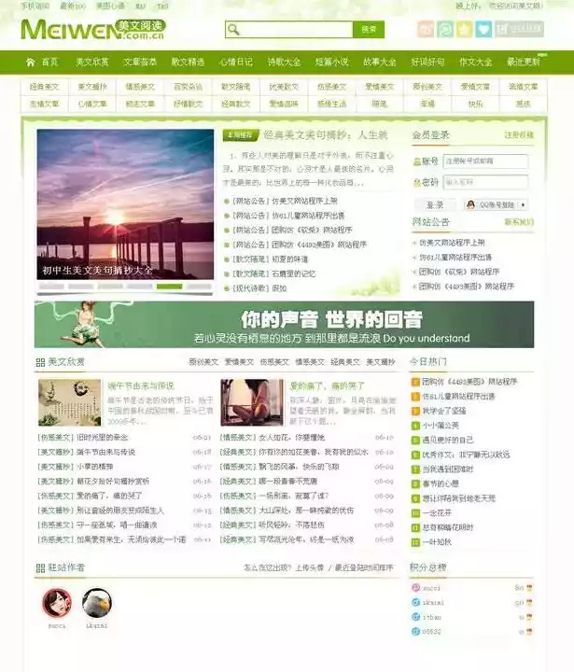Switch to the 伤感美文 tab in 美文欣赏
The height and width of the screenshot is (672, 574).
point(274,362)
